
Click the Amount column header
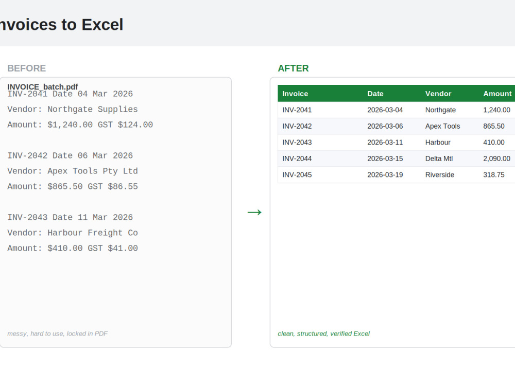(497, 94)
